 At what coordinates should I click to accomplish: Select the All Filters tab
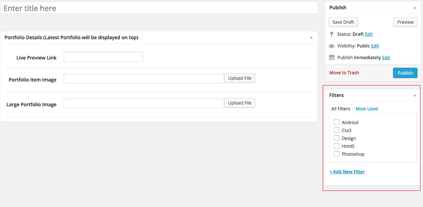coord(341,109)
